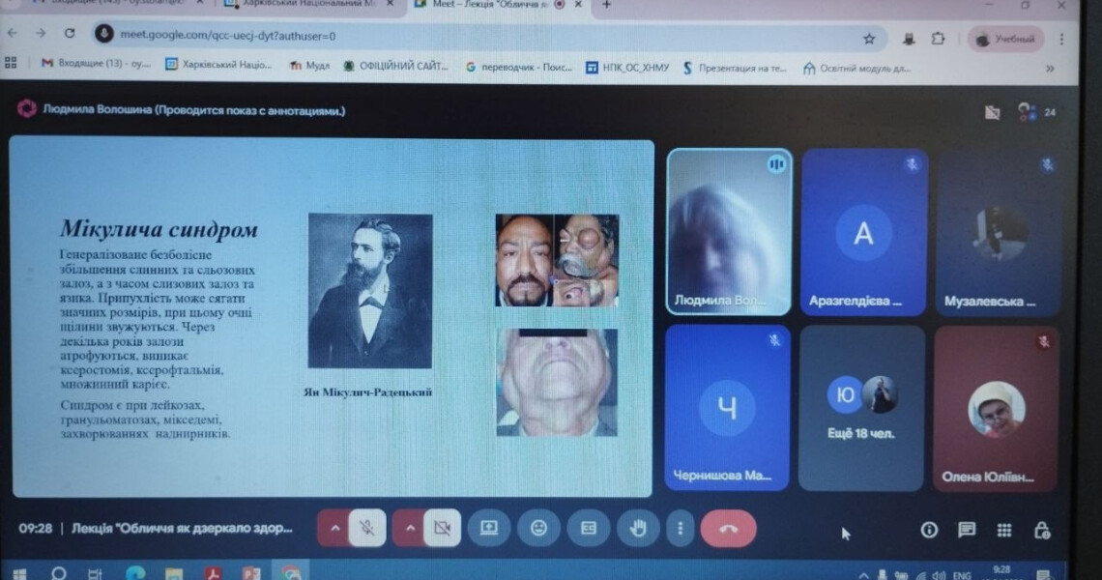
Task: Open host controls lock icon
Action: click(1042, 530)
